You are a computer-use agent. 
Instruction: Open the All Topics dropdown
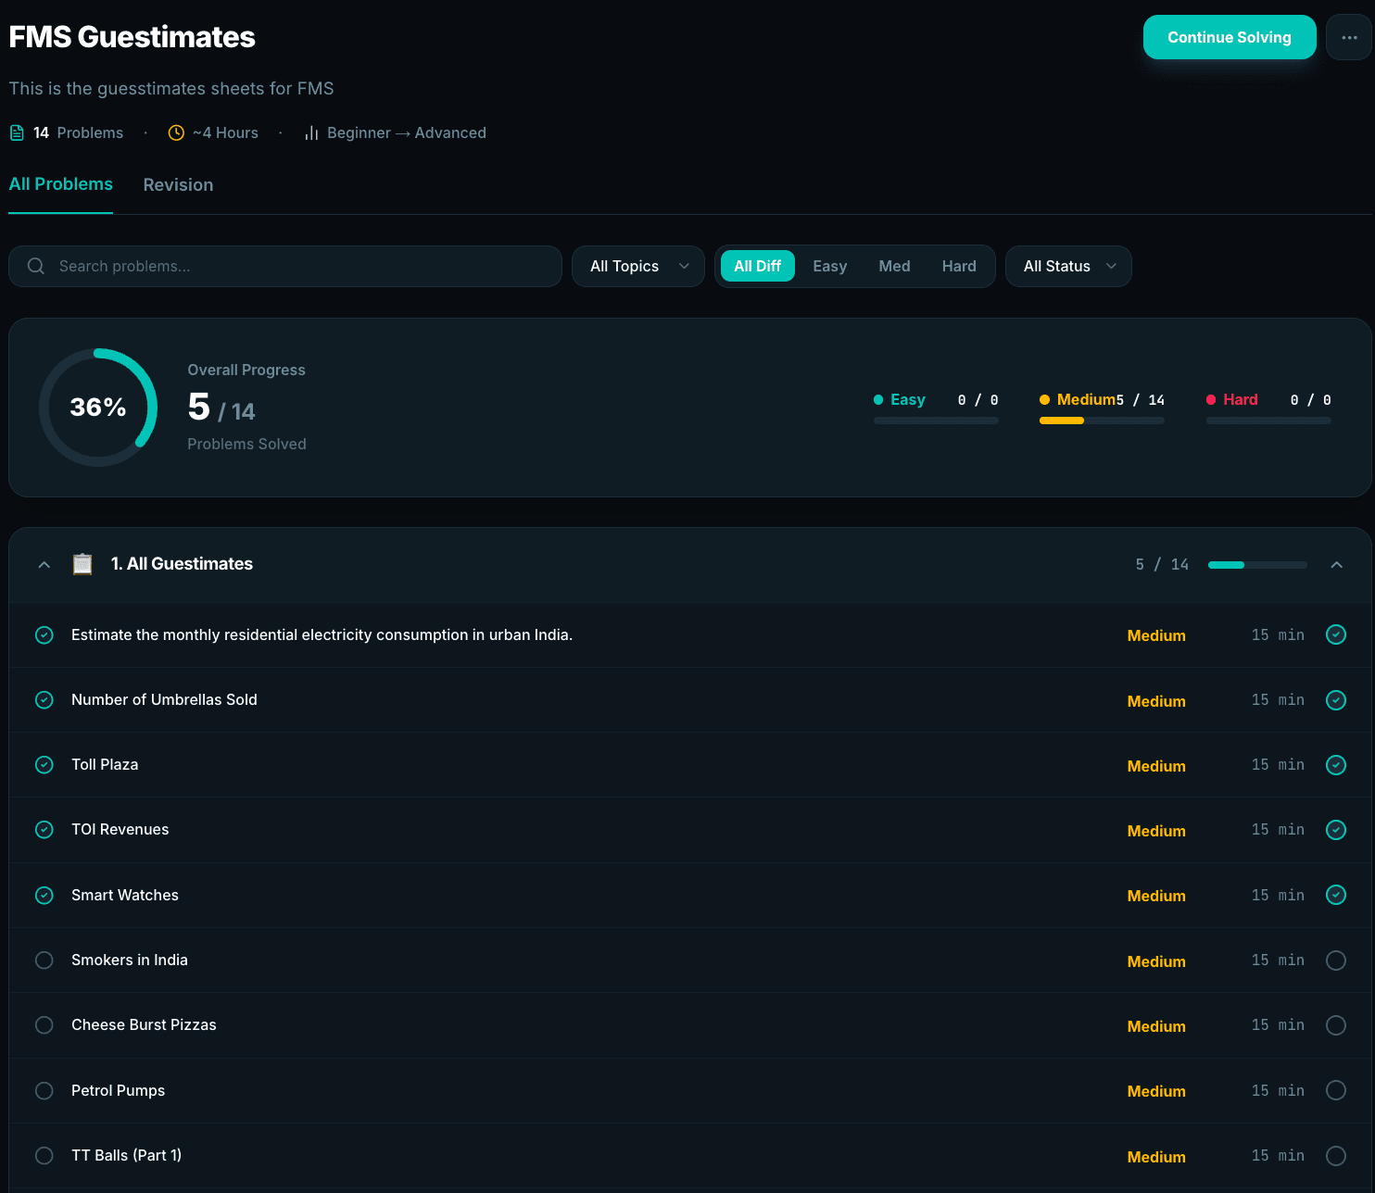(638, 267)
